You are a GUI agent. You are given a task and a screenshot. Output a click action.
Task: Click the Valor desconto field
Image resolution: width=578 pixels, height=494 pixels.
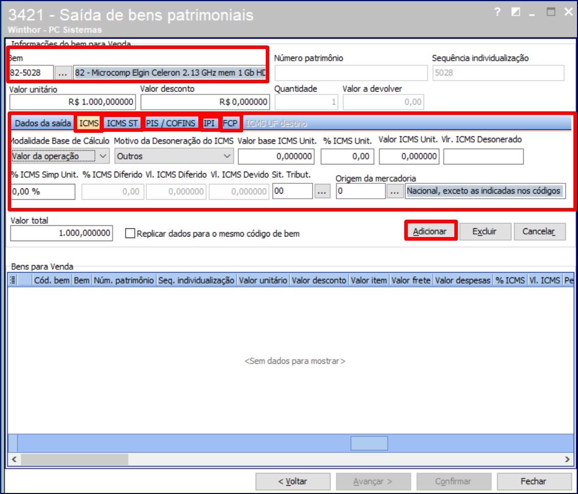(x=205, y=102)
